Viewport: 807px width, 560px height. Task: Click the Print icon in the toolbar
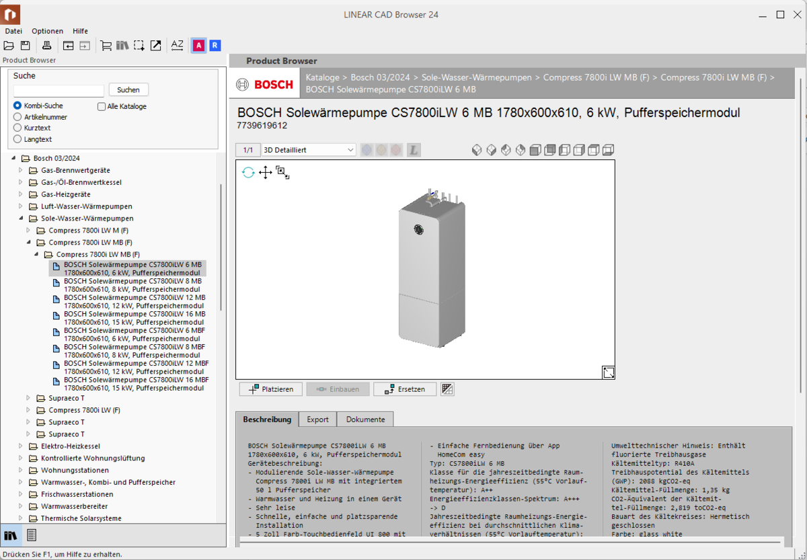(46, 45)
